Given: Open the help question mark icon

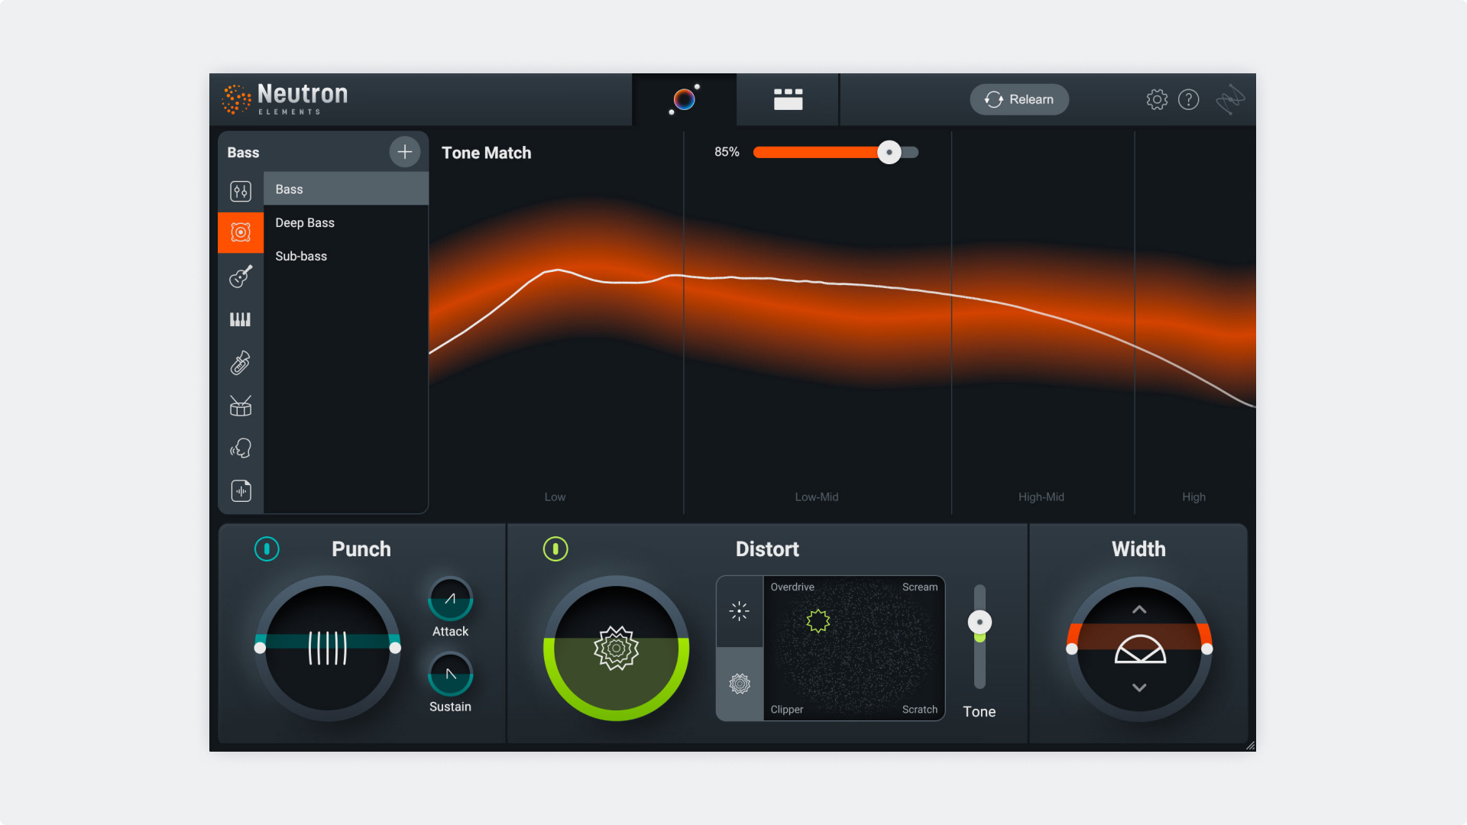Looking at the screenshot, I should [x=1188, y=99].
